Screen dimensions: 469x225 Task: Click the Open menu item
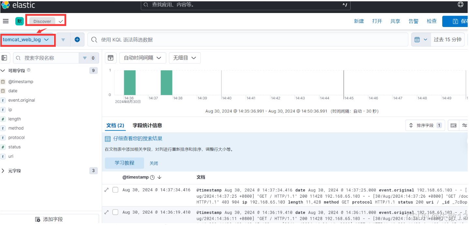[377, 21]
